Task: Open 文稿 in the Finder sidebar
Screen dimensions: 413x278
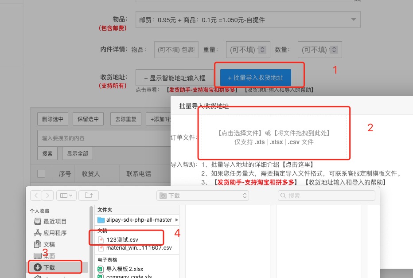Action: [49, 244]
